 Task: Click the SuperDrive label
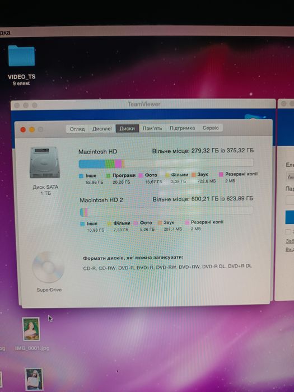[x=49, y=290]
